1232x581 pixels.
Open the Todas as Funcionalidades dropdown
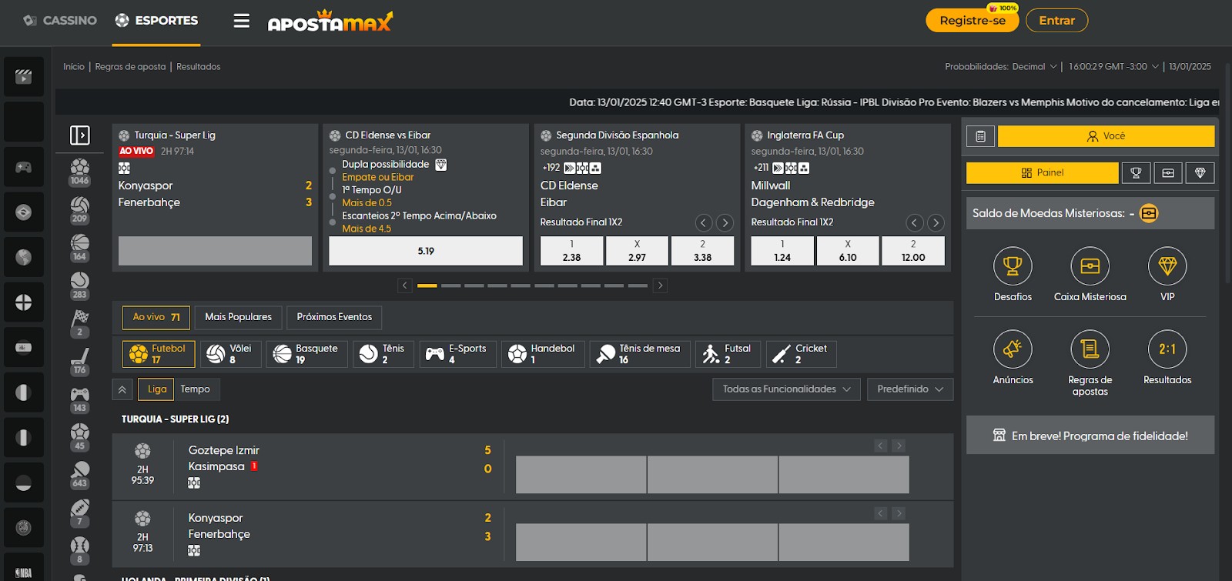coord(786,389)
